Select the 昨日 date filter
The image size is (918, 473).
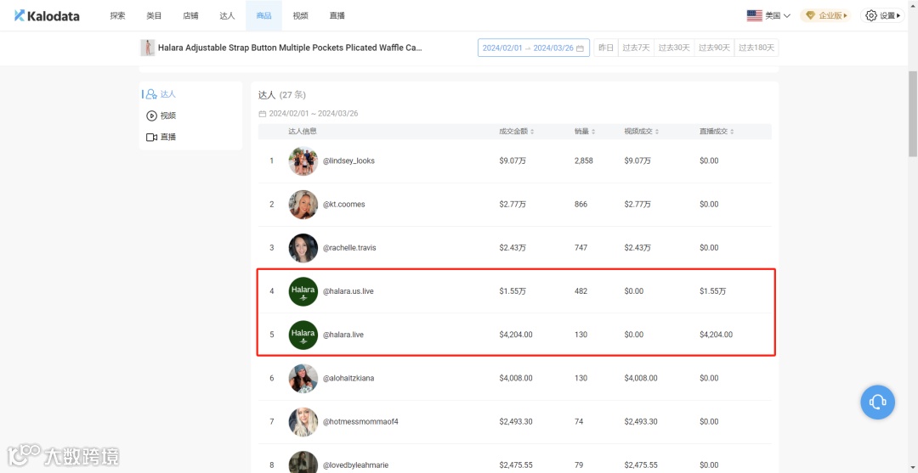click(606, 48)
